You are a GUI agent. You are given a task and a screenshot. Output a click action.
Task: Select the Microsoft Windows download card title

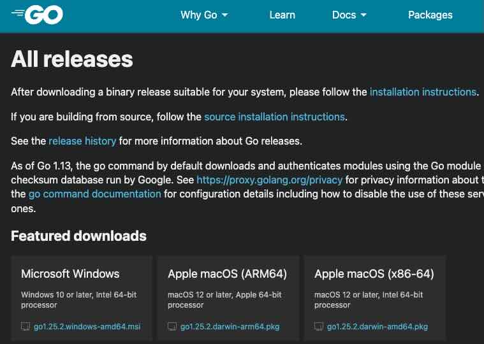pos(70,274)
